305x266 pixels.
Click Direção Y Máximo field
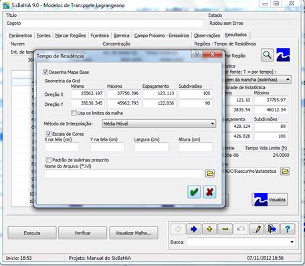pos(124,103)
